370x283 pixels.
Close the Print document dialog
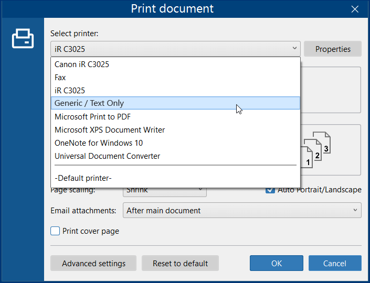click(x=355, y=9)
